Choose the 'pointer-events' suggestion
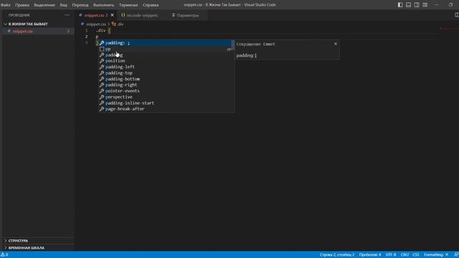Image resolution: width=459 pixels, height=258 pixels. 166,91
